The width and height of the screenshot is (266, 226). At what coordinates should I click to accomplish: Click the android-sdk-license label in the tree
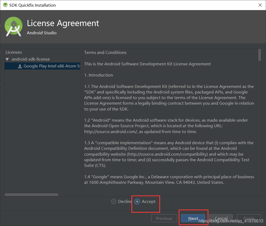click(x=31, y=59)
